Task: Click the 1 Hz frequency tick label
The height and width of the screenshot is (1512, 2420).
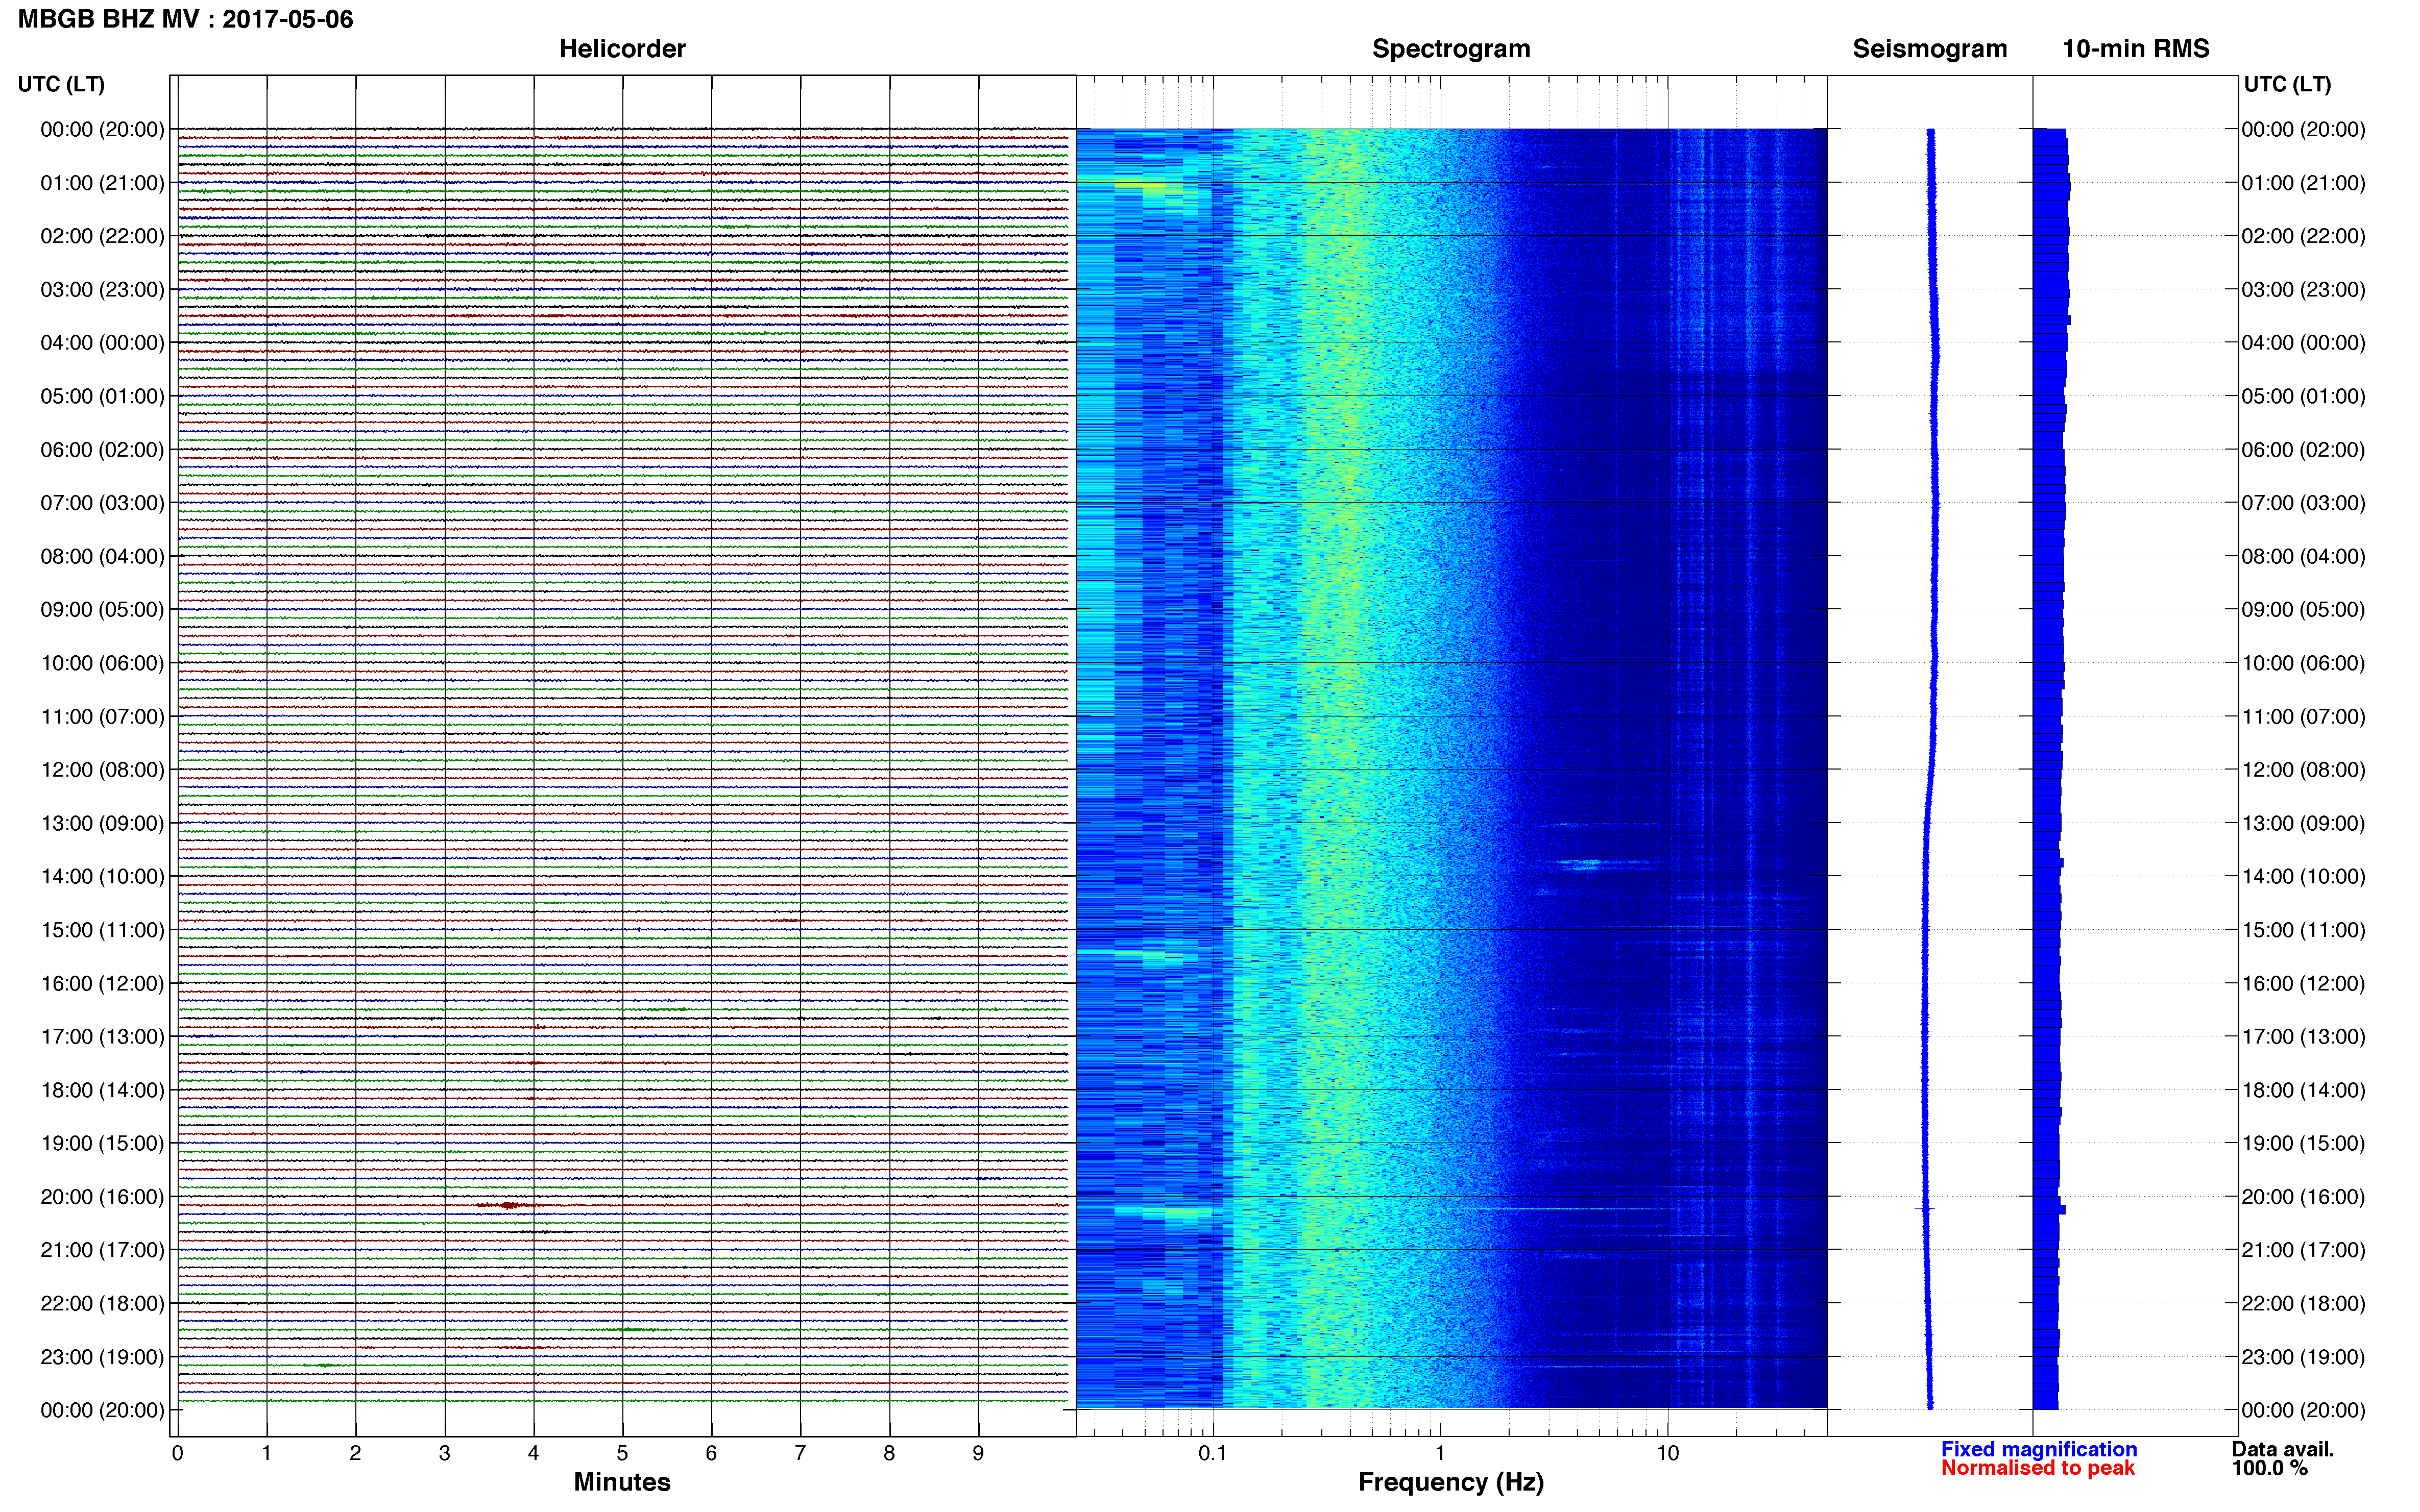Action: [1440, 1453]
